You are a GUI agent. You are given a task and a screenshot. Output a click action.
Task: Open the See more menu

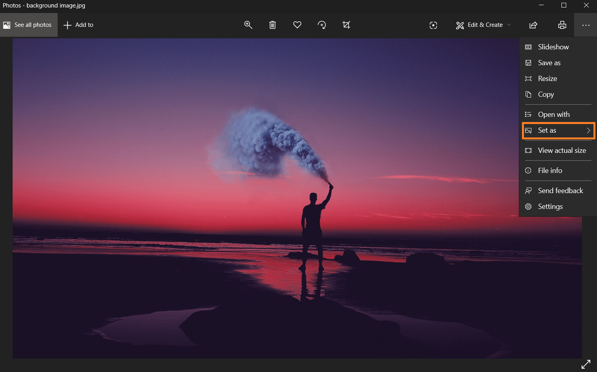[586, 25]
